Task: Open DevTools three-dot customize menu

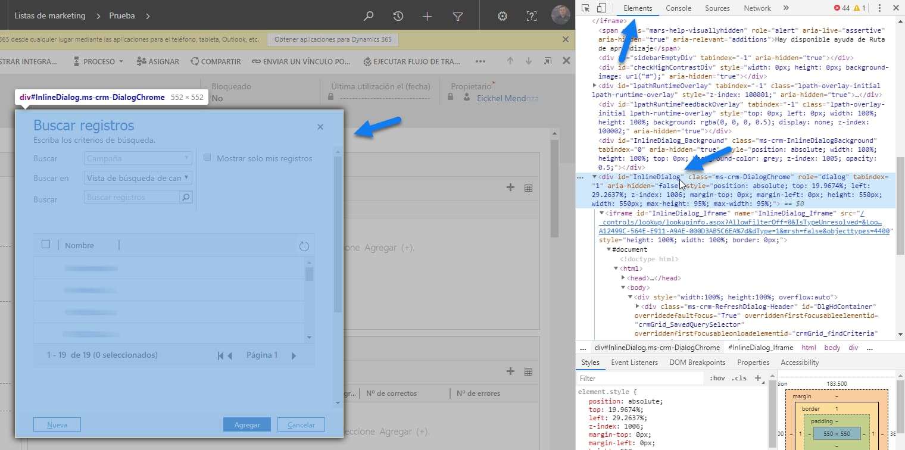Action: (879, 8)
